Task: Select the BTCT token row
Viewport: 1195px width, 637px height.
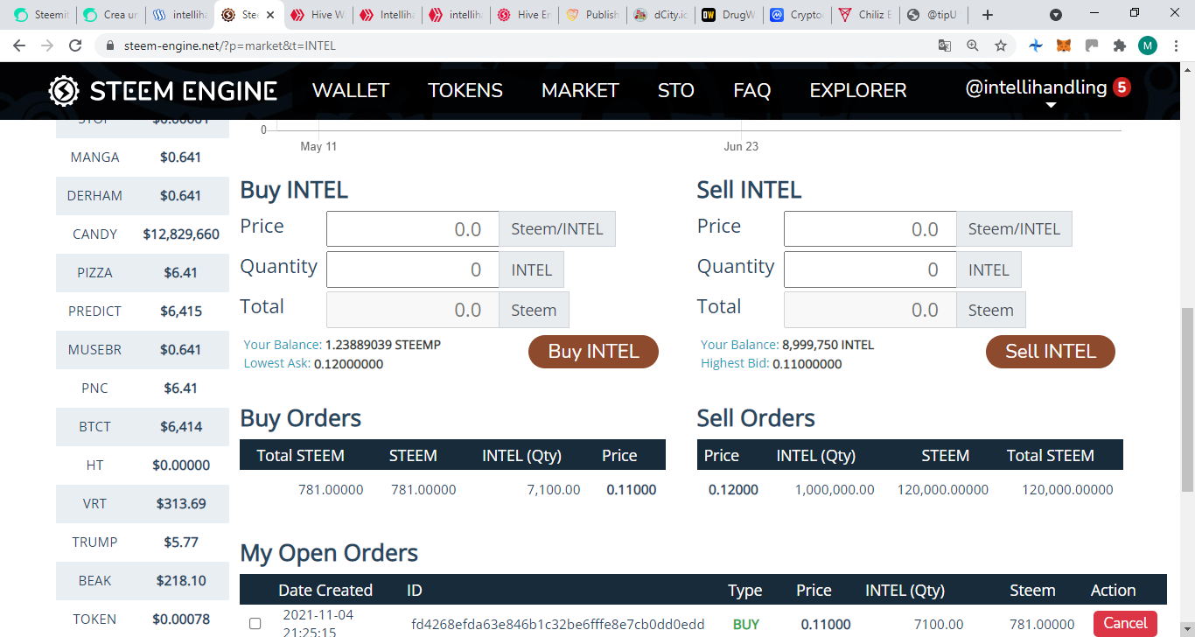Action: pyautogui.click(x=143, y=427)
